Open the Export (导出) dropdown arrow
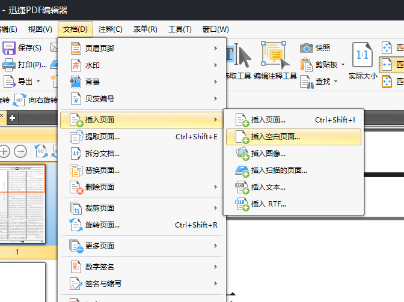 tap(38, 82)
